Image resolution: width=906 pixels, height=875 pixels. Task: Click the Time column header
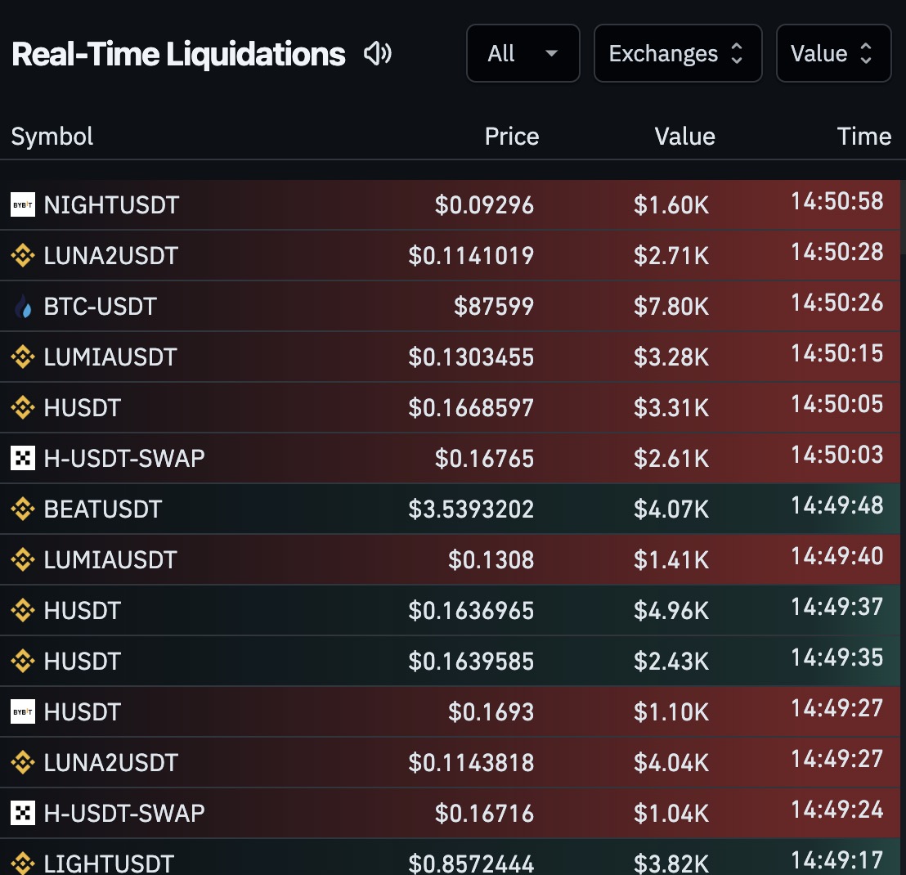tap(863, 136)
